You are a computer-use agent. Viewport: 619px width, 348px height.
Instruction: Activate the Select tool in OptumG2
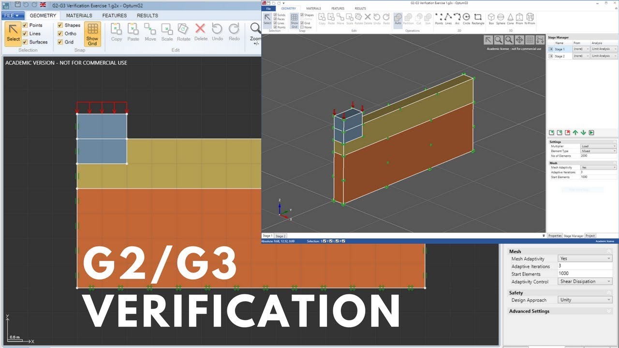coord(13,34)
